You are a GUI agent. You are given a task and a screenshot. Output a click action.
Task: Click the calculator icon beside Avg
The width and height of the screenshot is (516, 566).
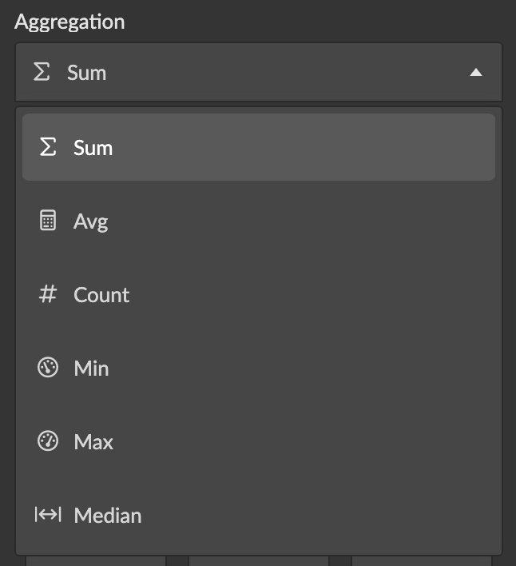tap(48, 221)
